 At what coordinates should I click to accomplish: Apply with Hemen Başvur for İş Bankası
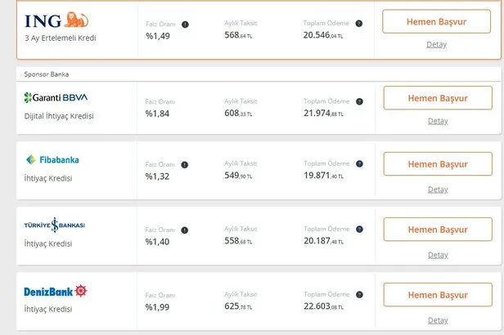(x=437, y=229)
